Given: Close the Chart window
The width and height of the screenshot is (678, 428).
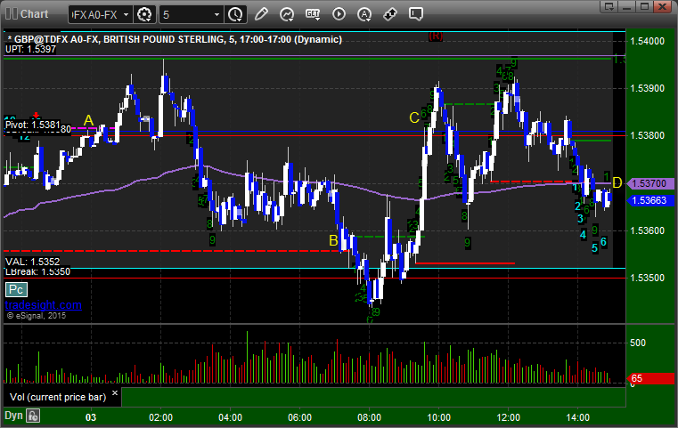Looking at the screenshot, I should [663, 6].
